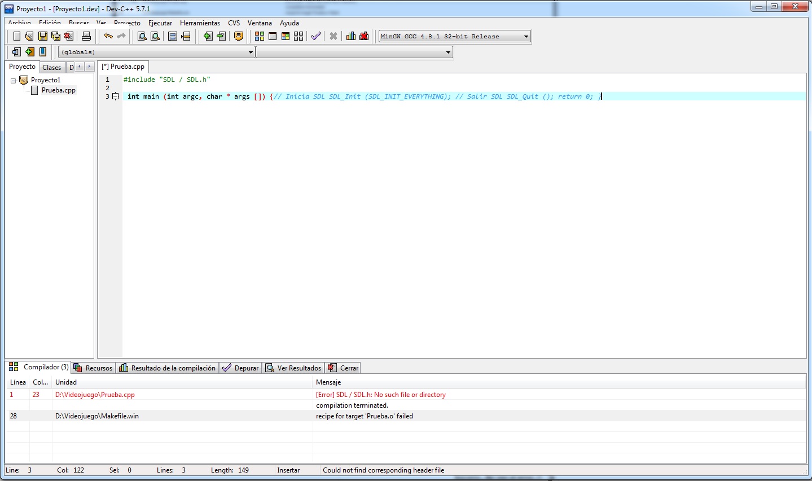Run the program from the toolbar
This screenshot has width=812, height=481.
pyautogui.click(x=273, y=36)
